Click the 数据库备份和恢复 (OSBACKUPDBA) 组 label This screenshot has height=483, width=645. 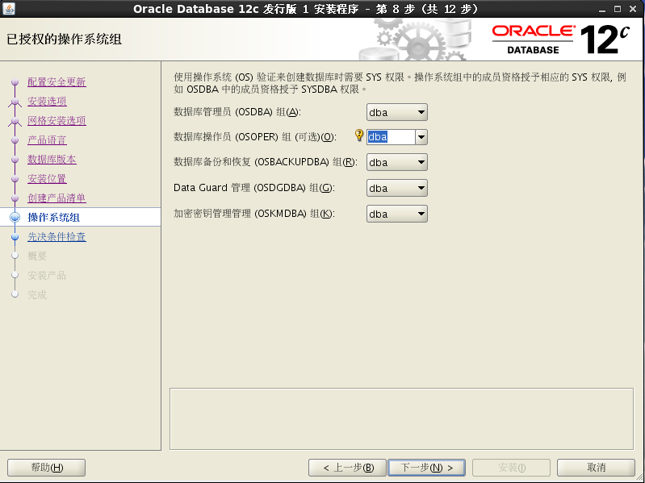coord(265,162)
